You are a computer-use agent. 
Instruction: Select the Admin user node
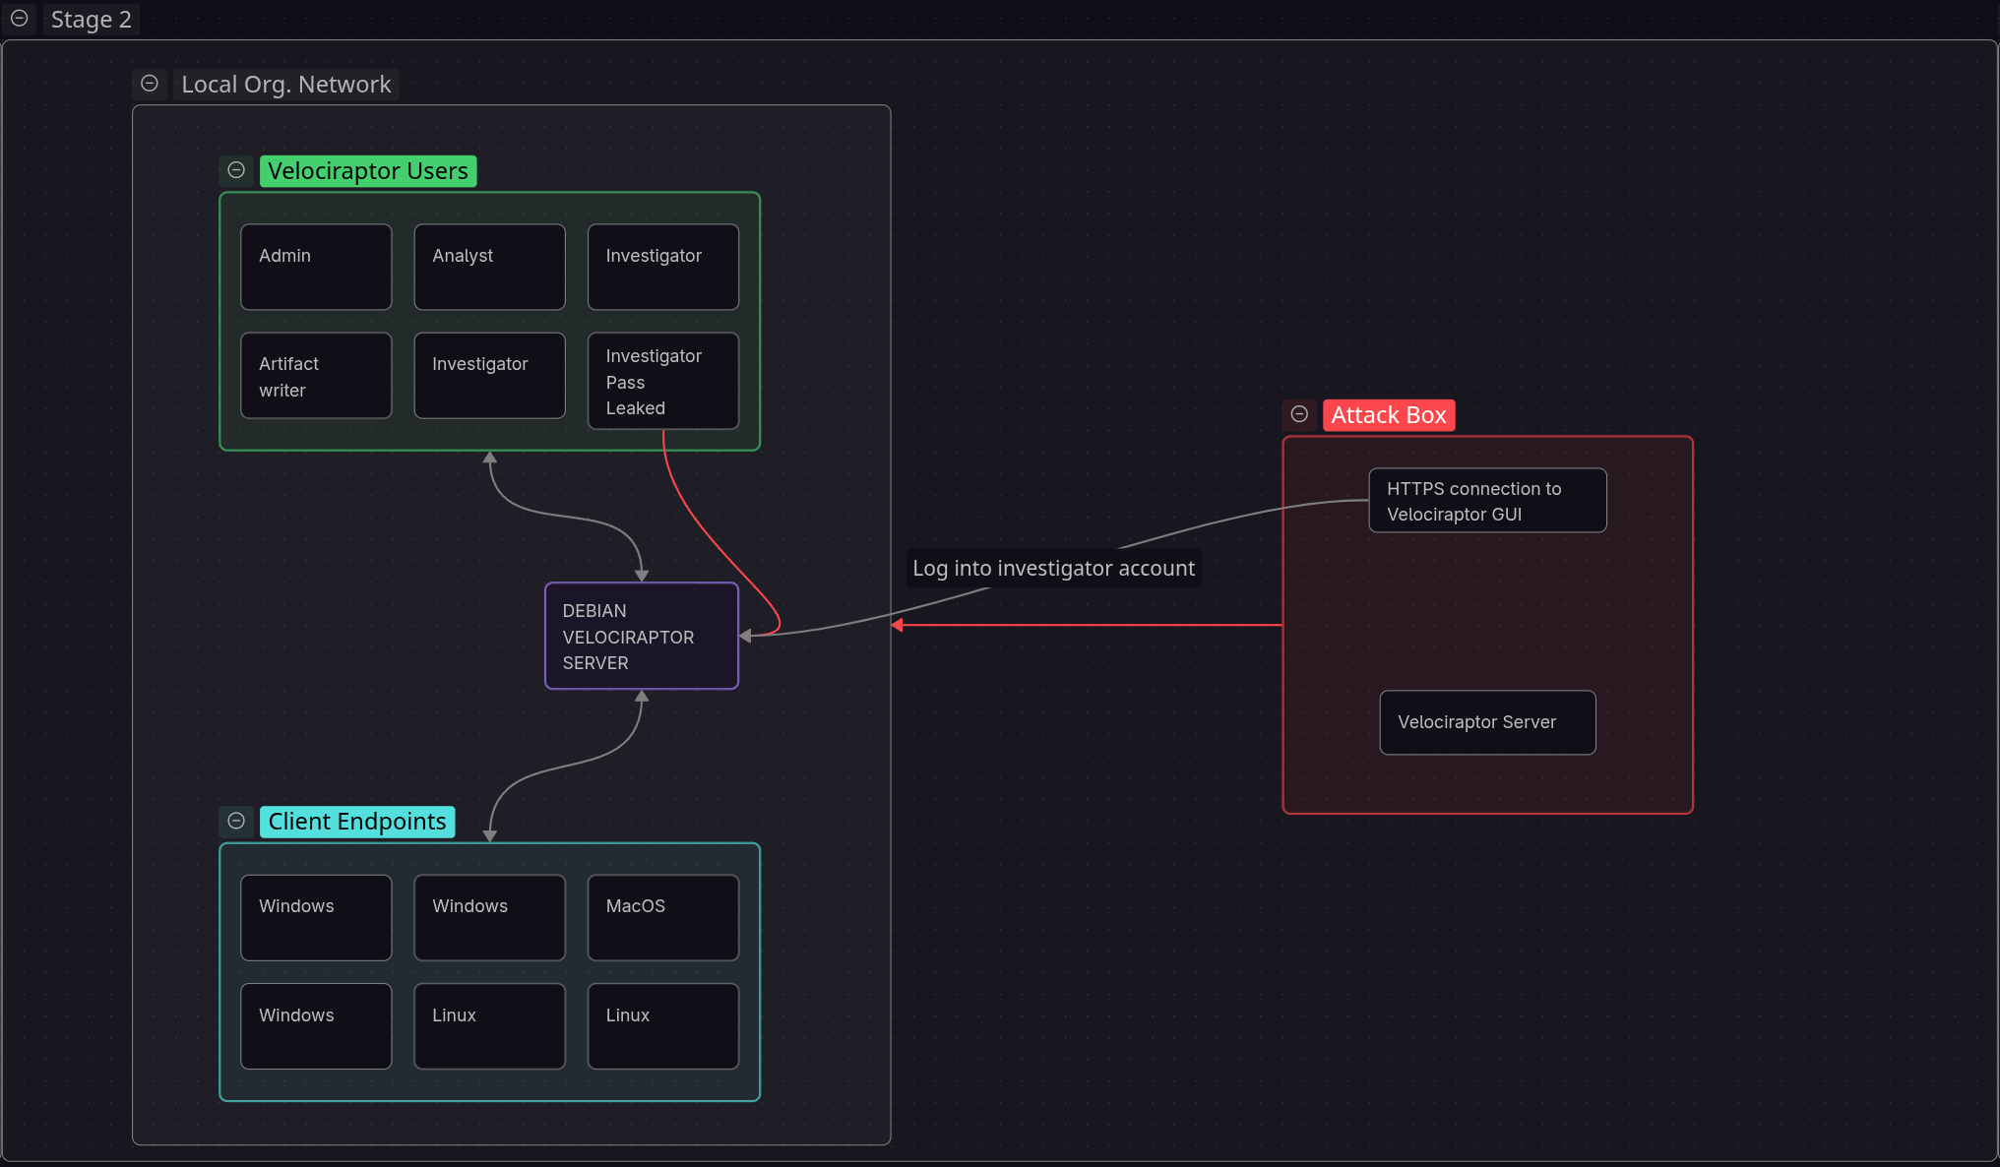tap(316, 267)
